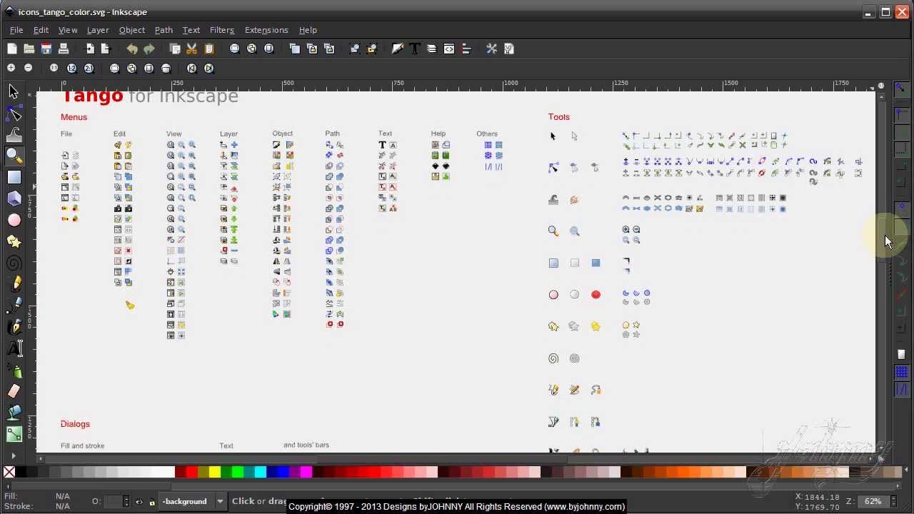Click the Export bitmap icon
The height and width of the screenshot is (514, 914).
pyautogui.click(x=106, y=49)
